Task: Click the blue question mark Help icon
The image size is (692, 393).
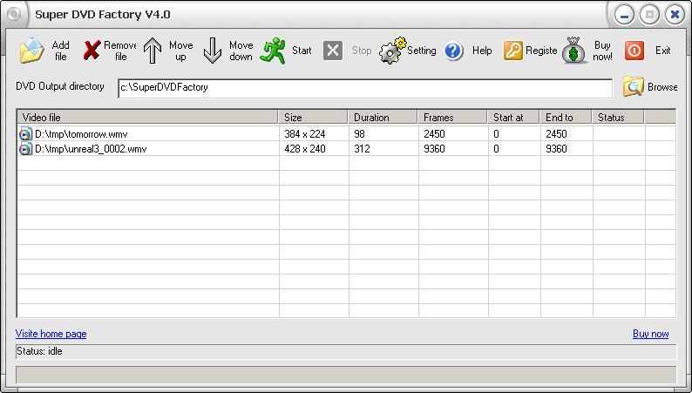Action: (453, 51)
